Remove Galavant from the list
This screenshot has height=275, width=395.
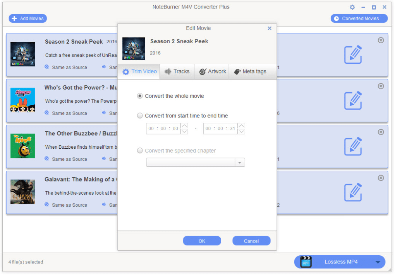[x=381, y=178]
